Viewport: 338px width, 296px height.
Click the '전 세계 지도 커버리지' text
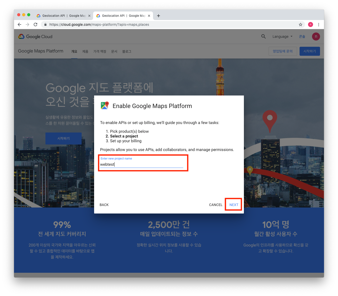point(62,234)
